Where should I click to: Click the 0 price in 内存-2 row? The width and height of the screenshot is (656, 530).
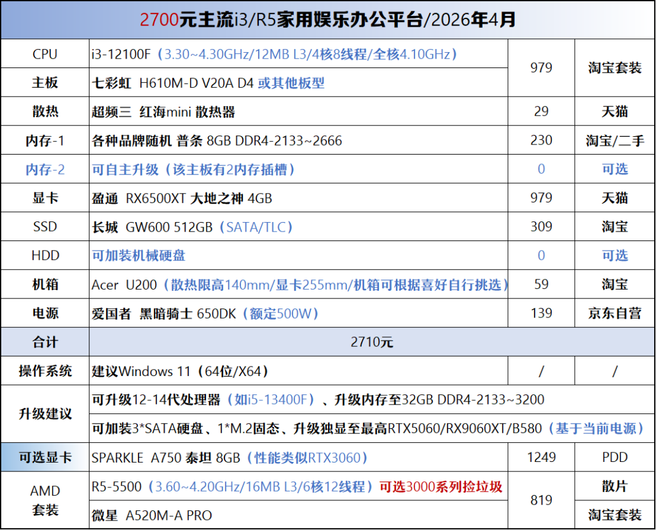541,169
